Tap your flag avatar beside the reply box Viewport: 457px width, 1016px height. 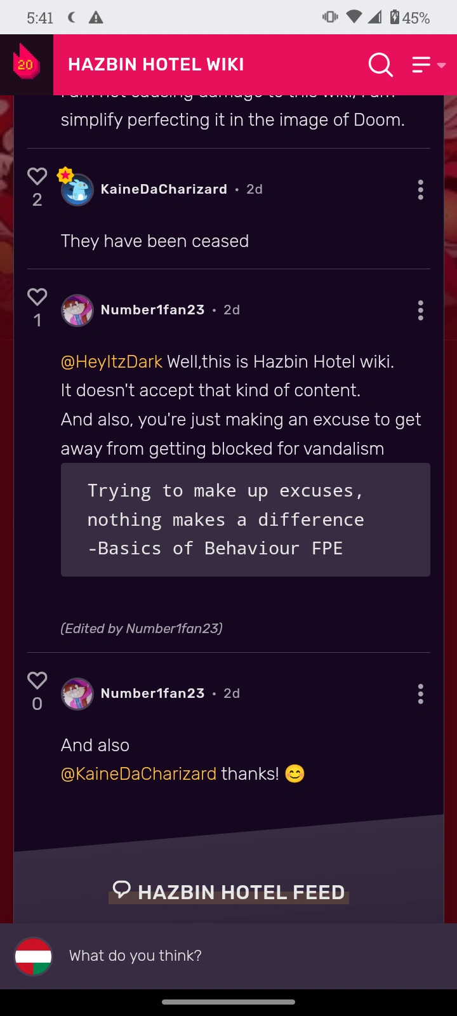tap(33, 956)
